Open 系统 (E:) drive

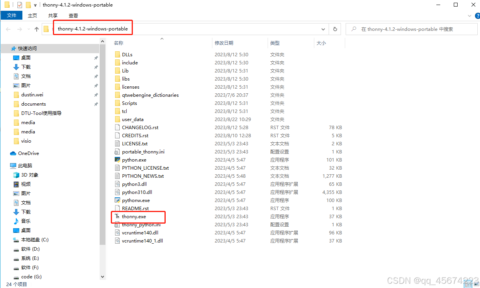pos(26,258)
